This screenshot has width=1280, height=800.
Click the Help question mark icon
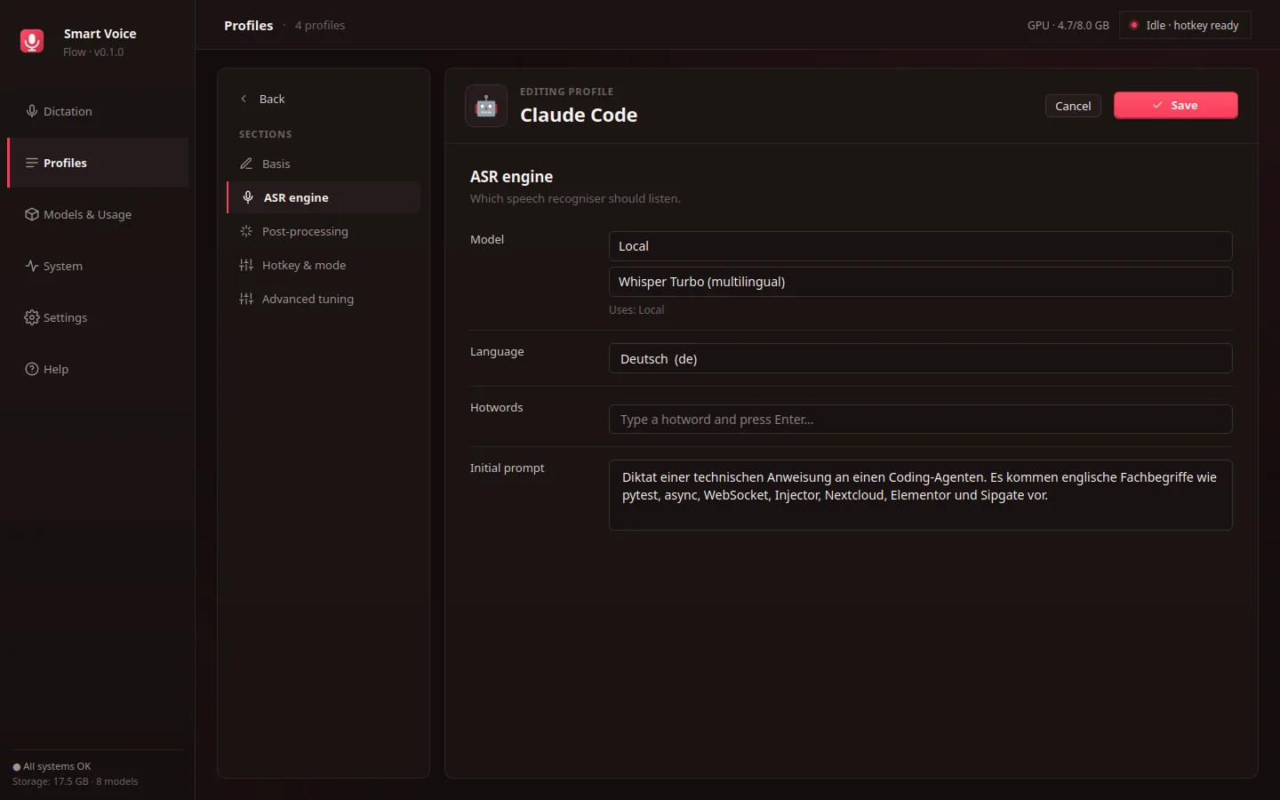click(32, 369)
